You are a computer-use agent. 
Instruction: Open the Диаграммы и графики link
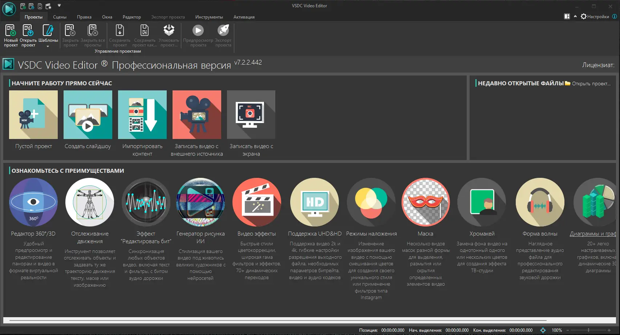(593, 234)
